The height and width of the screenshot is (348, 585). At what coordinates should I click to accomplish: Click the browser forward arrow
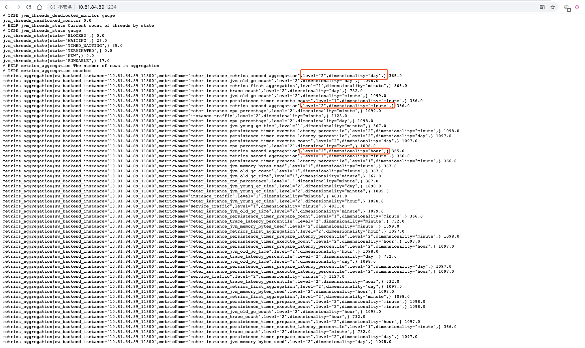(x=18, y=7)
